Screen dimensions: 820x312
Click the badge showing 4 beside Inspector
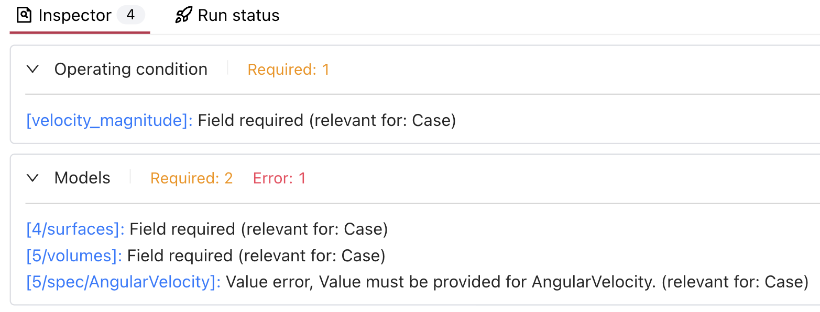[130, 15]
